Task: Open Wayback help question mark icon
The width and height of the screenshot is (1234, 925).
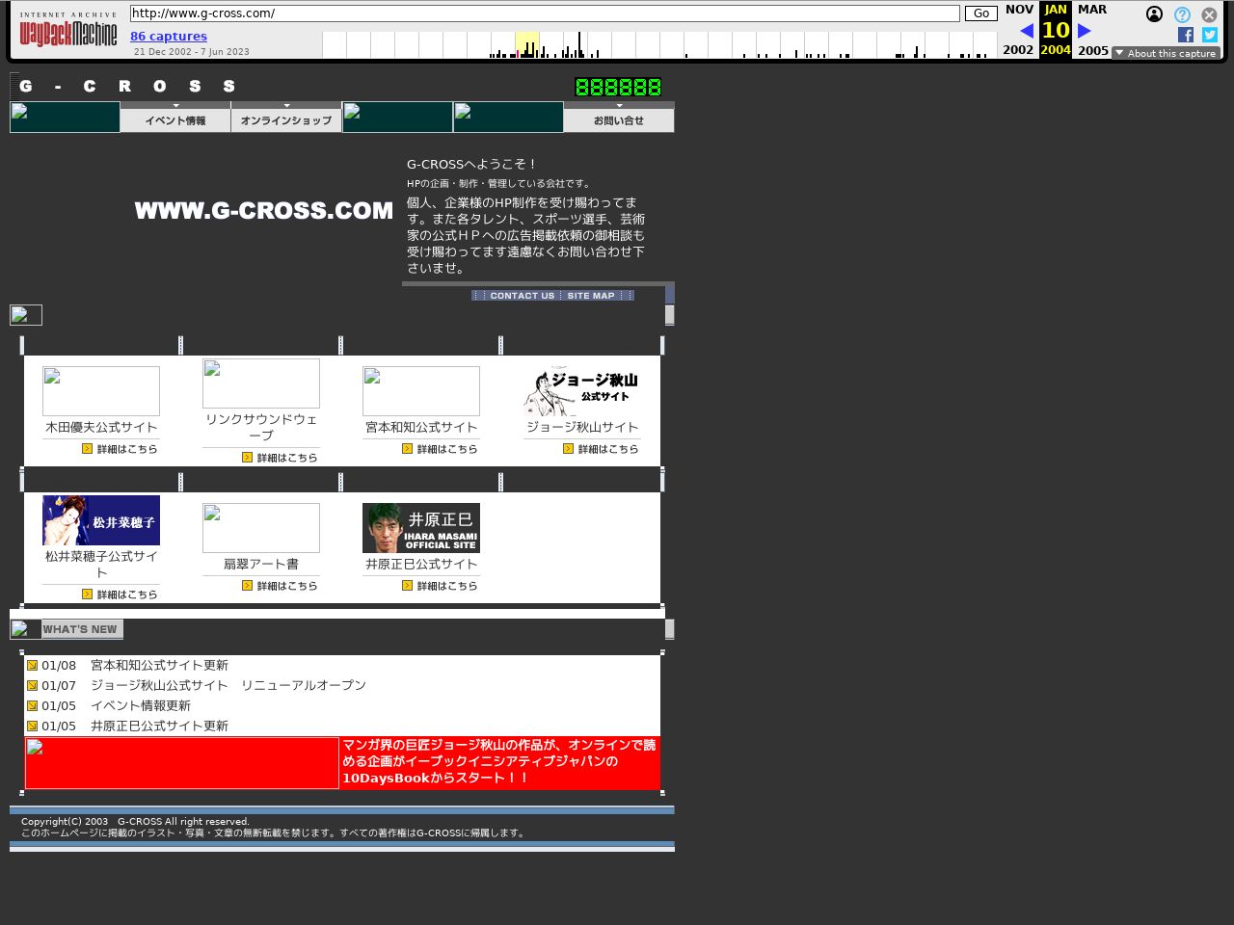Action: 1182,14
